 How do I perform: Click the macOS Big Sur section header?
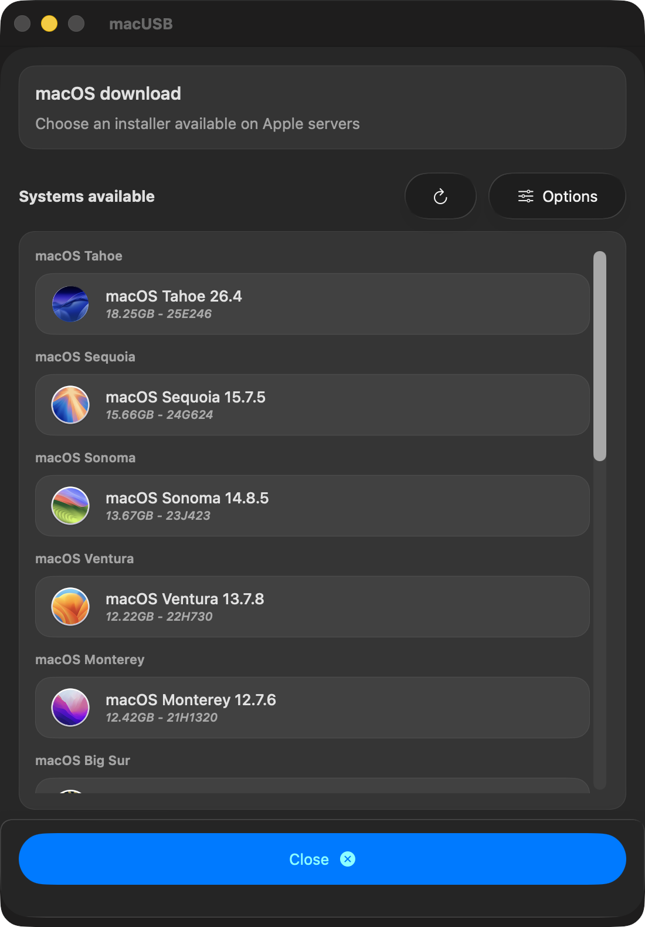pos(83,760)
